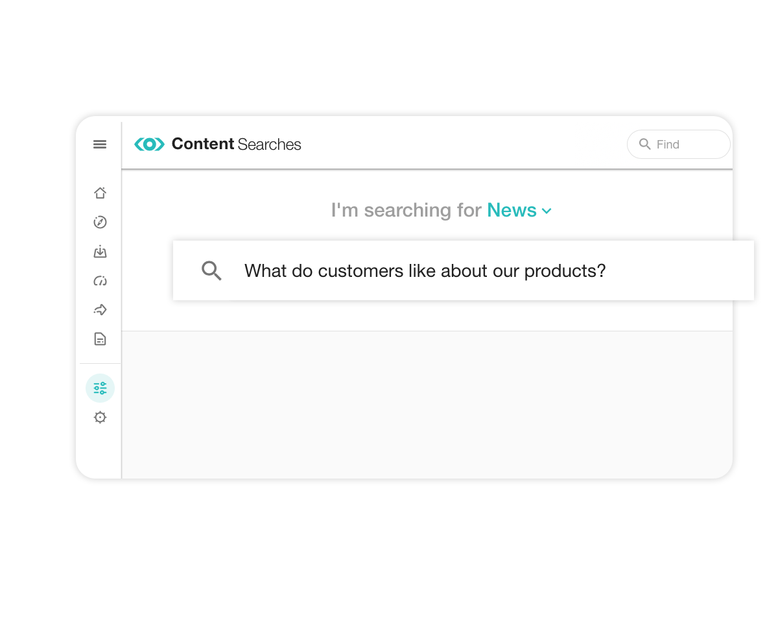Open the Settings gear at the sidebar bottom
The image size is (778, 642).
pyautogui.click(x=100, y=417)
